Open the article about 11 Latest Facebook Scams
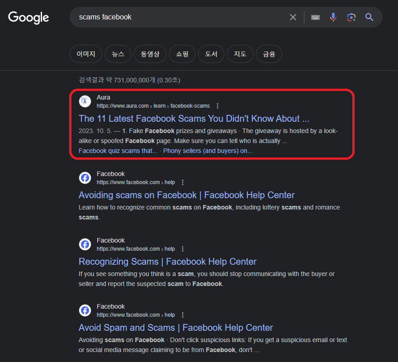 [x=194, y=119]
